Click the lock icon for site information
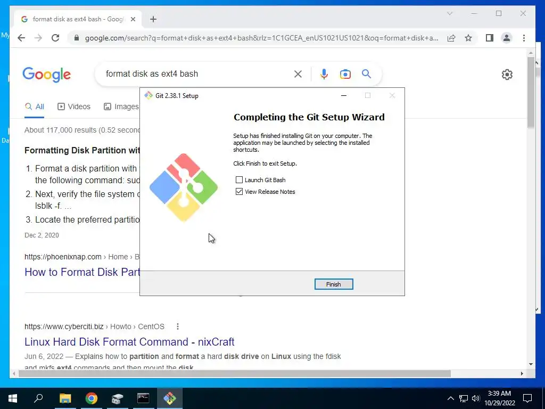545x409 pixels. point(77,38)
